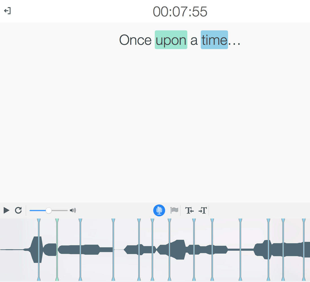Select the green waveform marker
The height and width of the screenshot is (282, 310).
click(x=57, y=250)
